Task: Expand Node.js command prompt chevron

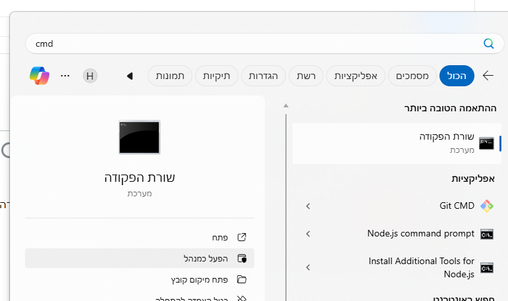Action: [x=308, y=234]
